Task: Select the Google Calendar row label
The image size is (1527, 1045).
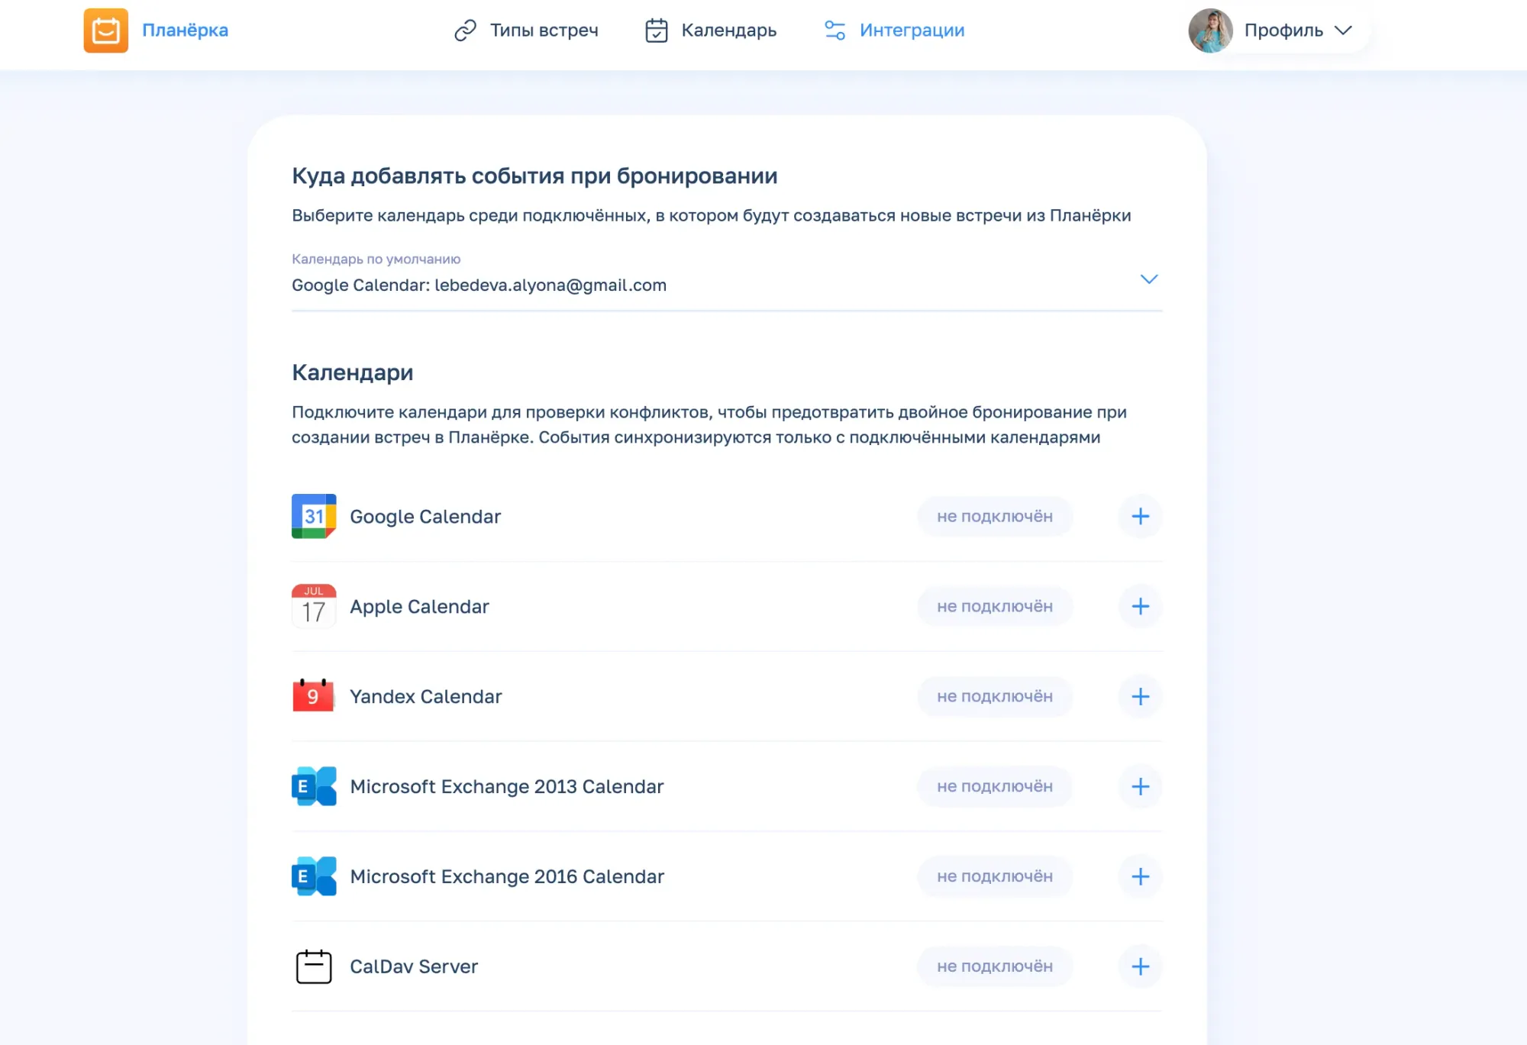Action: [x=425, y=517]
